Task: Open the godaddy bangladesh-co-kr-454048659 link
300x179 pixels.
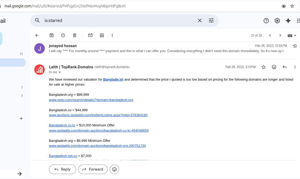Action: click(x=99, y=130)
